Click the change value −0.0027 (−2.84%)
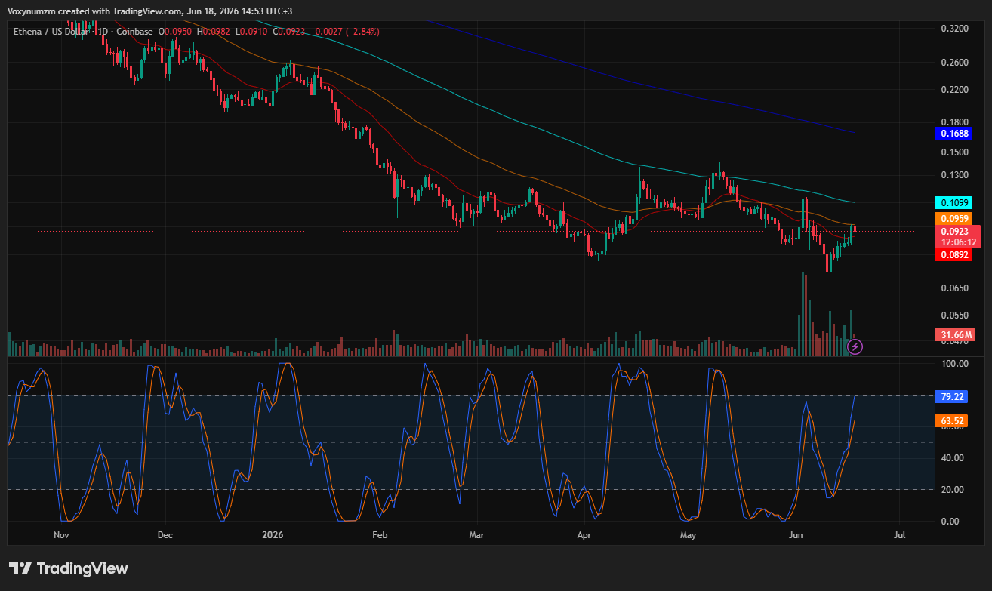Viewport: 992px width, 591px height. (x=345, y=32)
